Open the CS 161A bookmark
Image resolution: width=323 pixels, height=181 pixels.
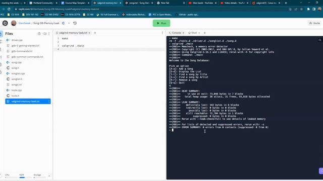pyautogui.click(x=14, y=15)
